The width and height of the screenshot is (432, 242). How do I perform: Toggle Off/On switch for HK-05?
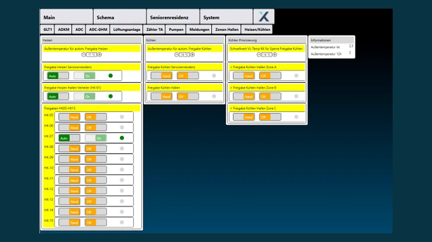(x=95, y=117)
